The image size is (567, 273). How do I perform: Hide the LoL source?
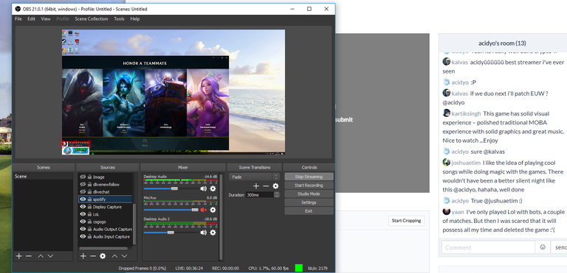(83, 214)
